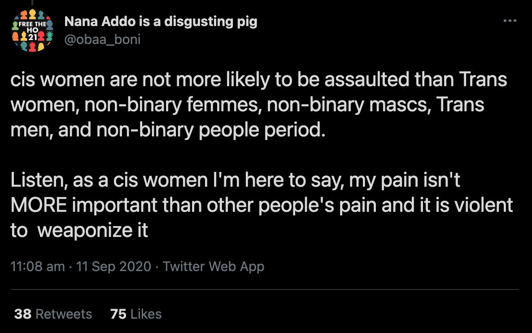Click the 11 Sep 2020 date

tap(113, 266)
